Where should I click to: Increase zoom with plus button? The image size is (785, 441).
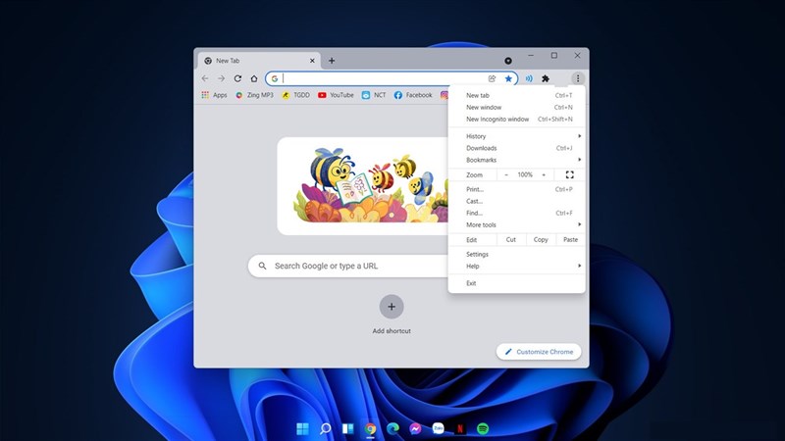pyautogui.click(x=544, y=175)
